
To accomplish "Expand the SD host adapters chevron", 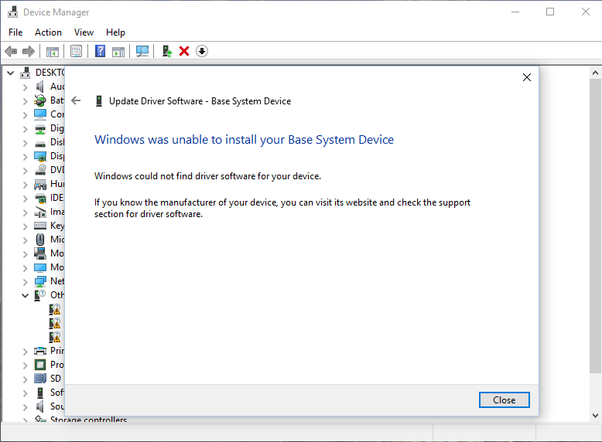I will pos(26,379).
